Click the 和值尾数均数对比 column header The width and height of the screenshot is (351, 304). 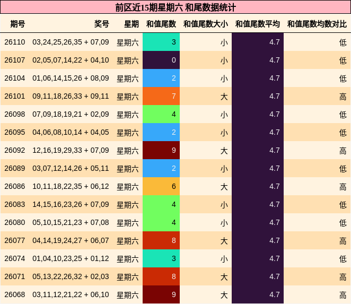pos(317,24)
